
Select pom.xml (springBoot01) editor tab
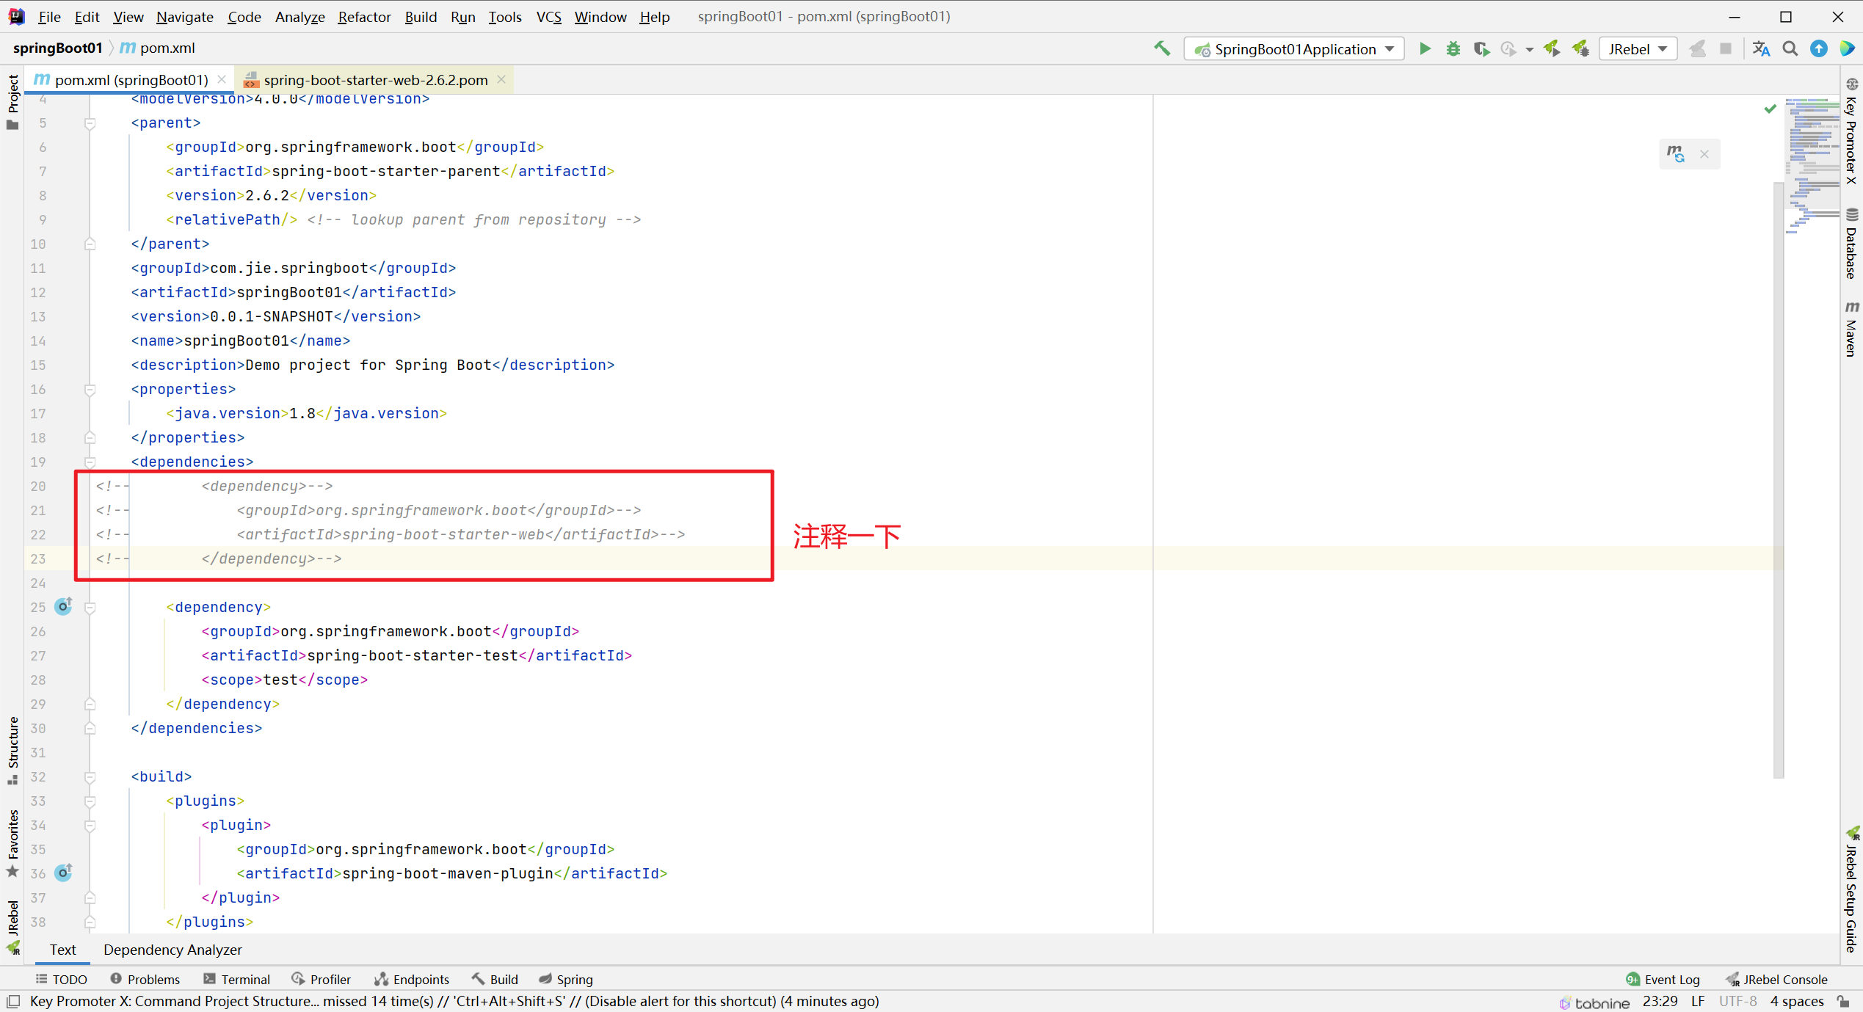coord(131,79)
